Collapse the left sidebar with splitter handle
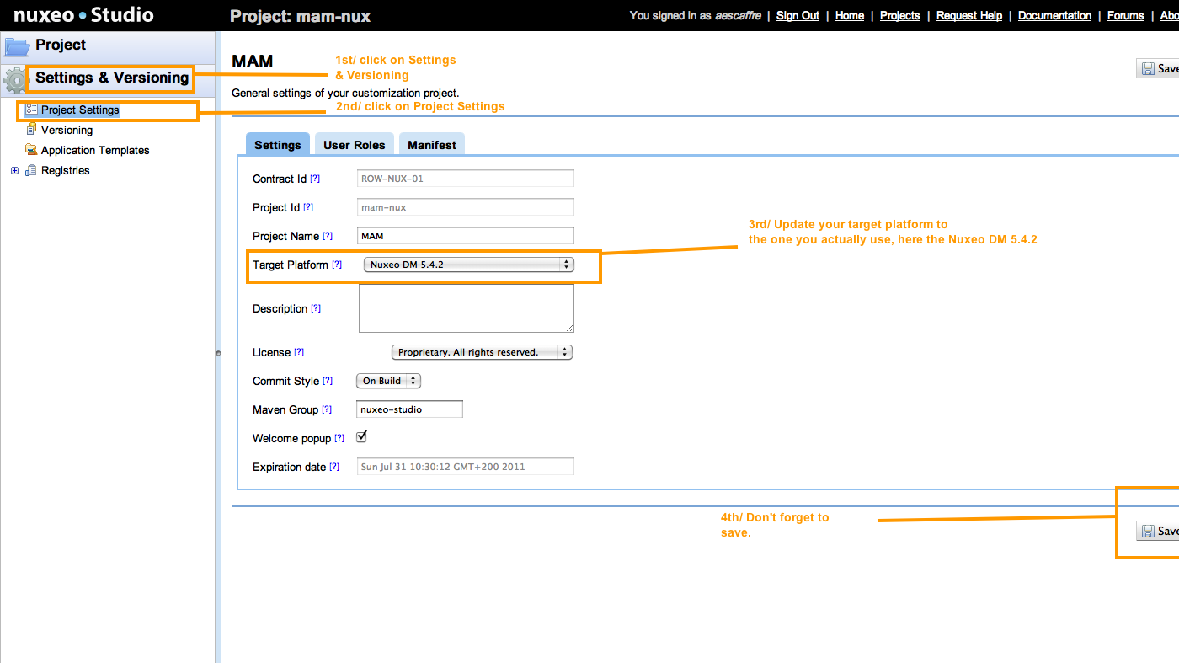1179x663 pixels. 218,353
